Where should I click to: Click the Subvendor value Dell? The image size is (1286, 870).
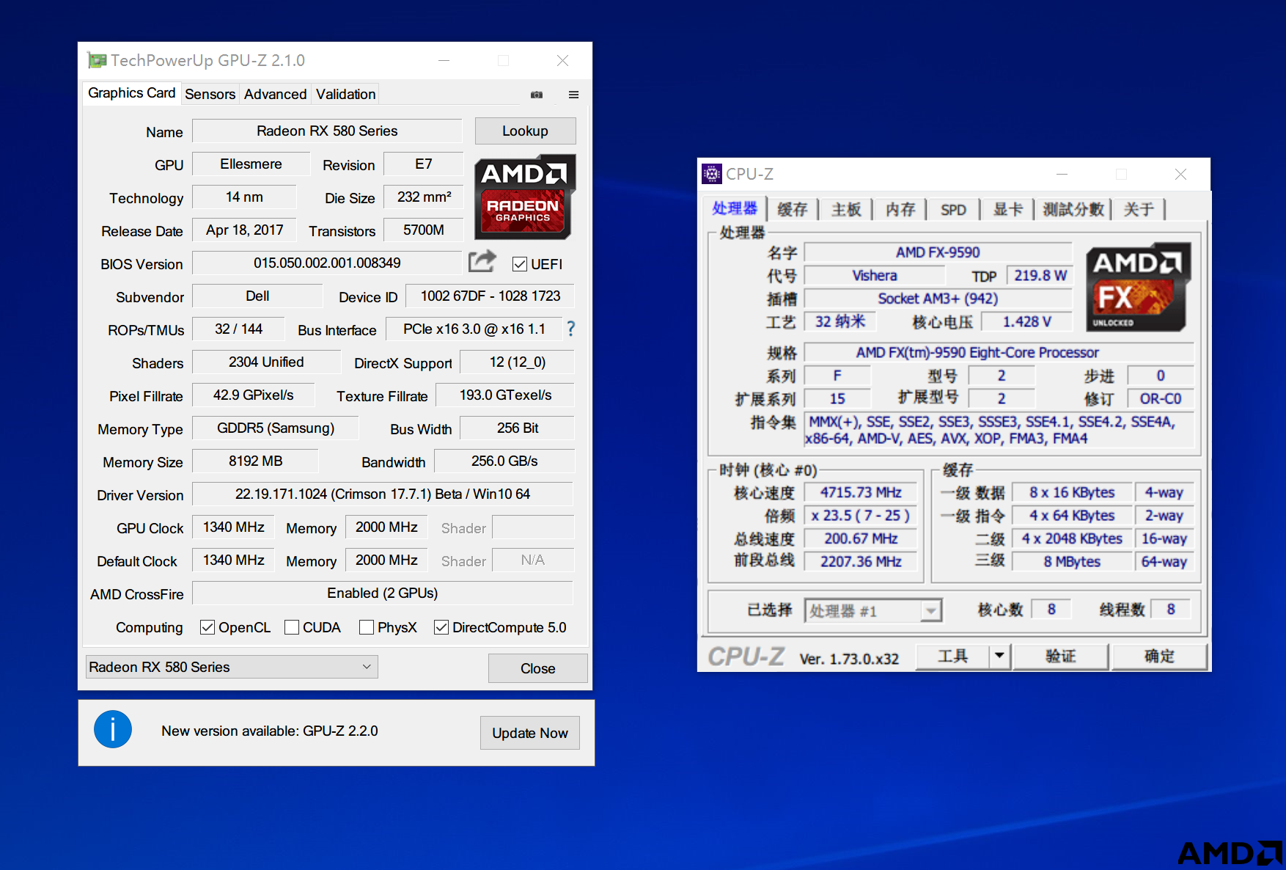(x=257, y=296)
